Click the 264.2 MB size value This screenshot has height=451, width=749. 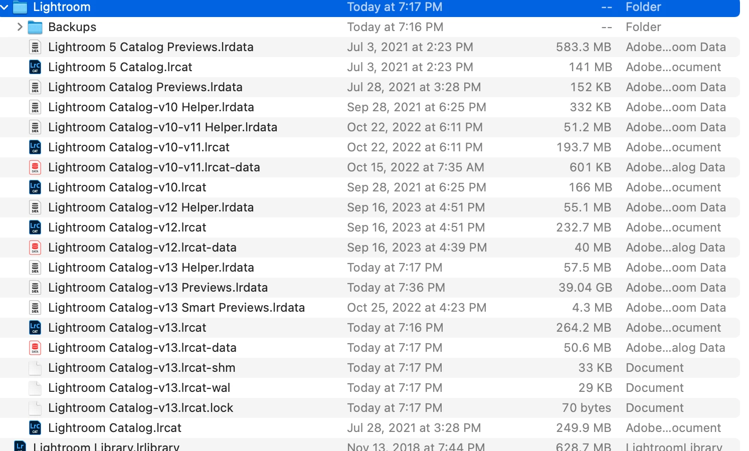pos(584,328)
